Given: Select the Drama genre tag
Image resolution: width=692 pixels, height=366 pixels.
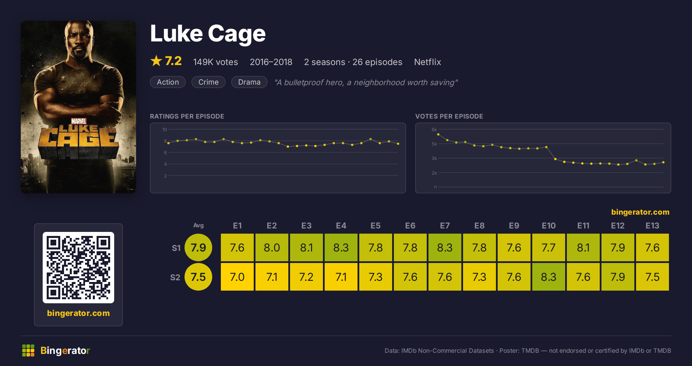Looking at the screenshot, I should (249, 82).
